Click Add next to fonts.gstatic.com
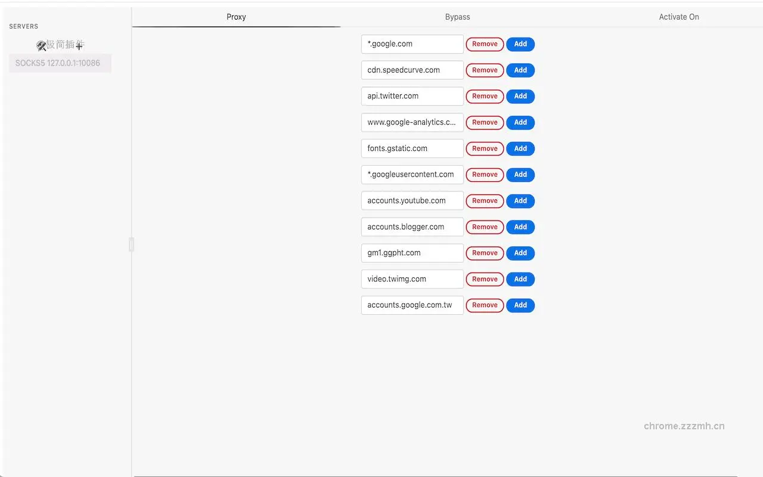Image resolution: width=763 pixels, height=477 pixels. pos(520,148)
